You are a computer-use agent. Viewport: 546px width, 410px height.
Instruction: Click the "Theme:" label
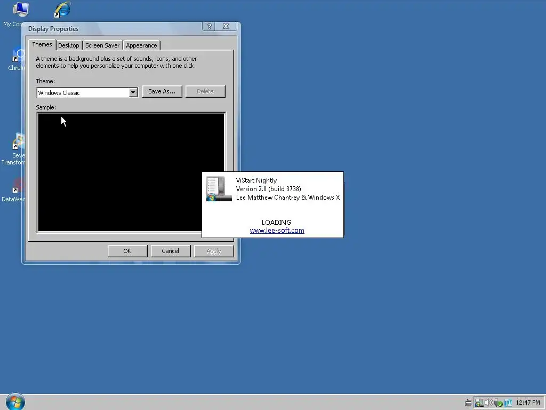point(45,81)
